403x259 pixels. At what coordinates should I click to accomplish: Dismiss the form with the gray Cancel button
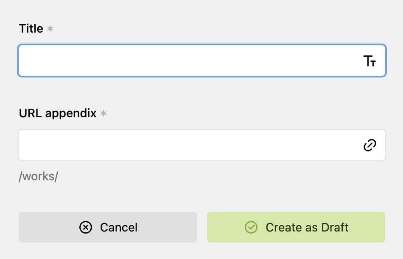[x=108, y=228]
